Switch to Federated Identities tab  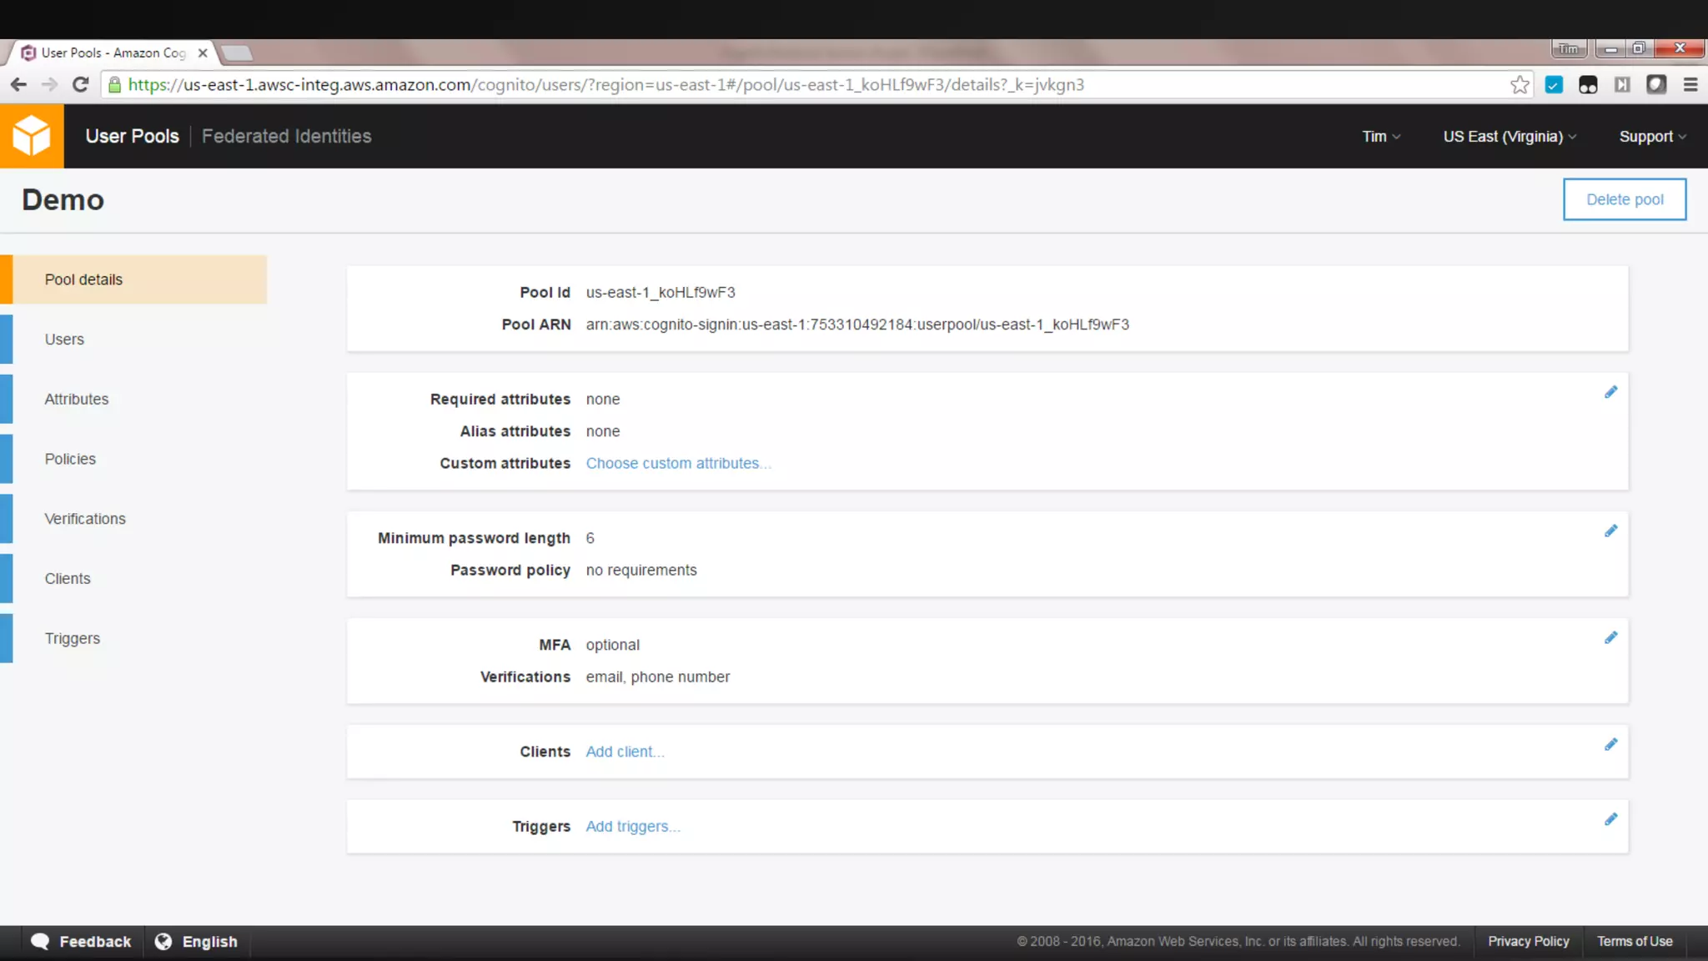(286, 137)
